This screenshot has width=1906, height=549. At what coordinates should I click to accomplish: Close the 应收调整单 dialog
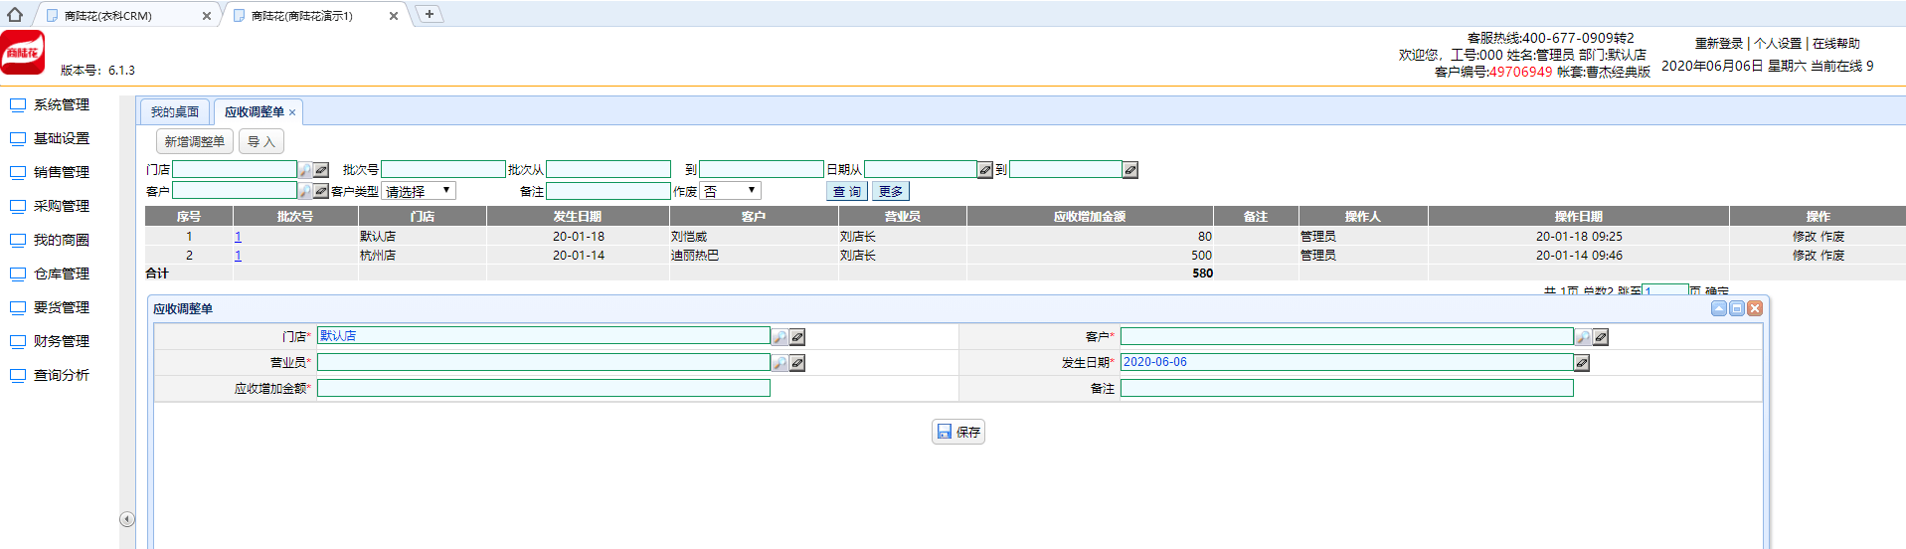1755,308
